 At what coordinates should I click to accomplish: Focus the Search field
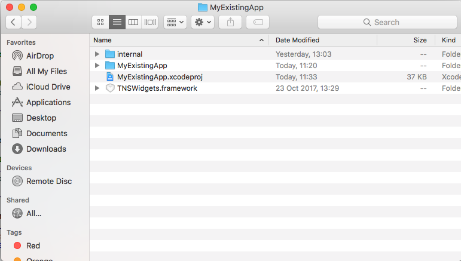[387, 22]
